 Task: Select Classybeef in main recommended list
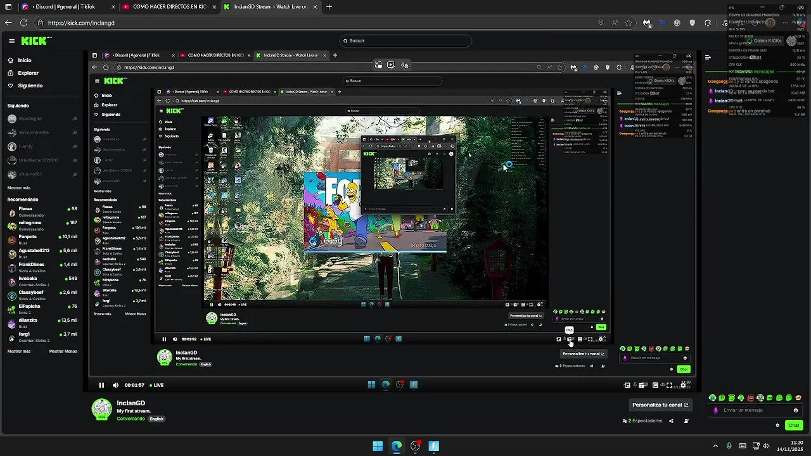click(x=42, y=294)
